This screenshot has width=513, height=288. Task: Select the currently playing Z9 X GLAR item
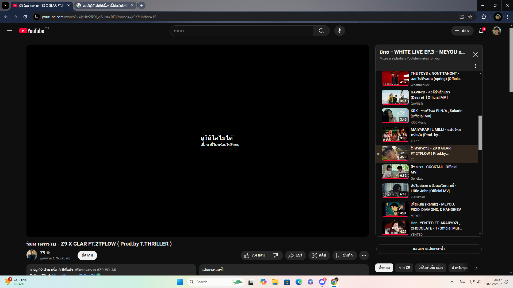427,154
